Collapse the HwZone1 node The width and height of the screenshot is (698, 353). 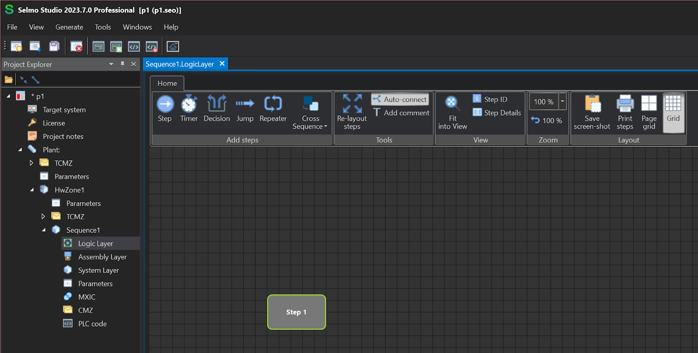(x=32, y=190)
